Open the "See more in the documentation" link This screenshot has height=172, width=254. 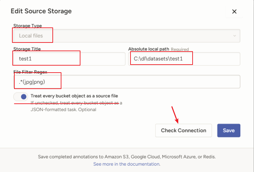pos(126,164)
